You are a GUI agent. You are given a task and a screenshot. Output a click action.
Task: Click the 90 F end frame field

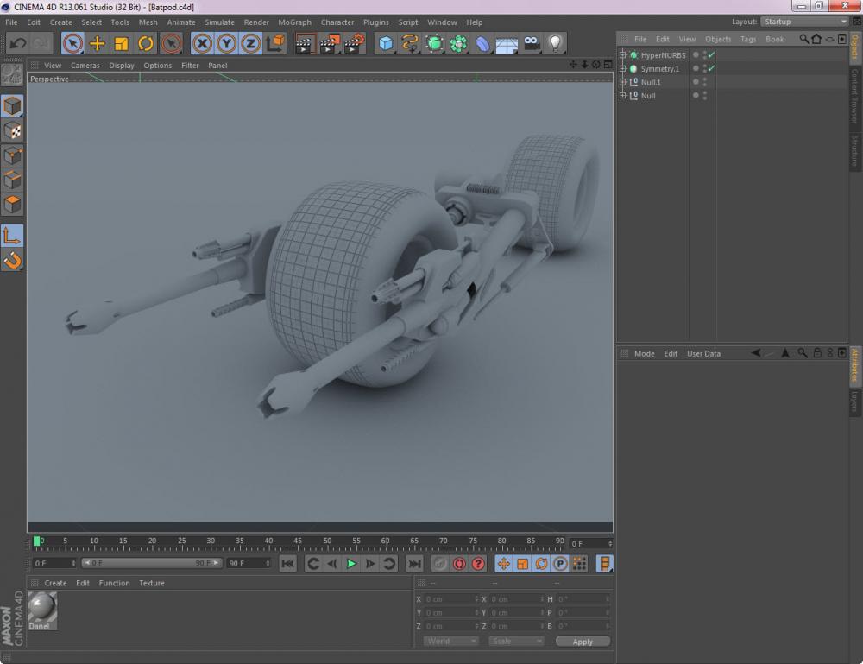point(249,563)
